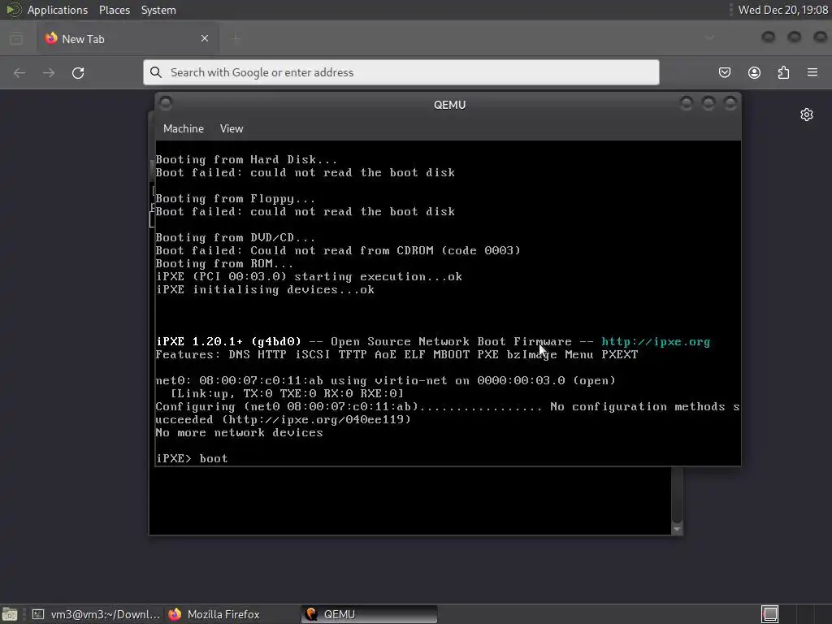Open the Firefox account menu icon
Viewport: 832px width, 624px height.
coord(754,72)
